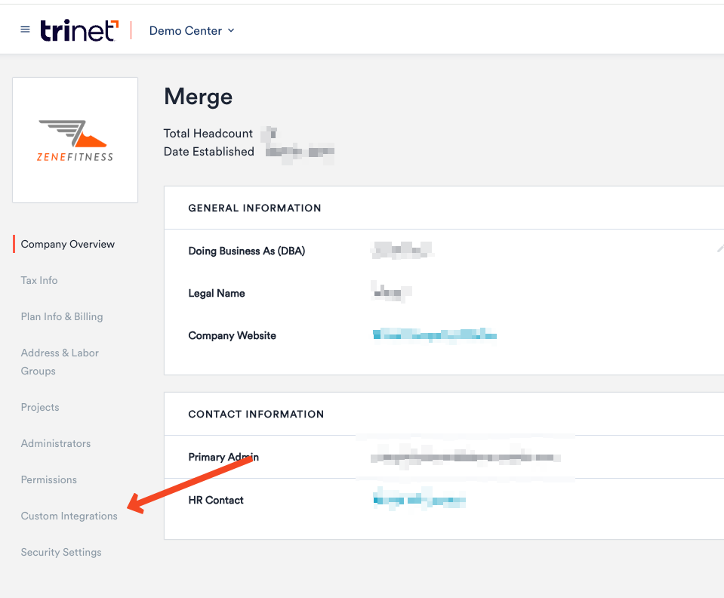Navigate to Projects
The height and width of the screenshot is (598, 724).
coord(40,407)
